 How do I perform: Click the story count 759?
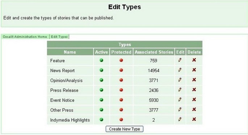[154, 60]
